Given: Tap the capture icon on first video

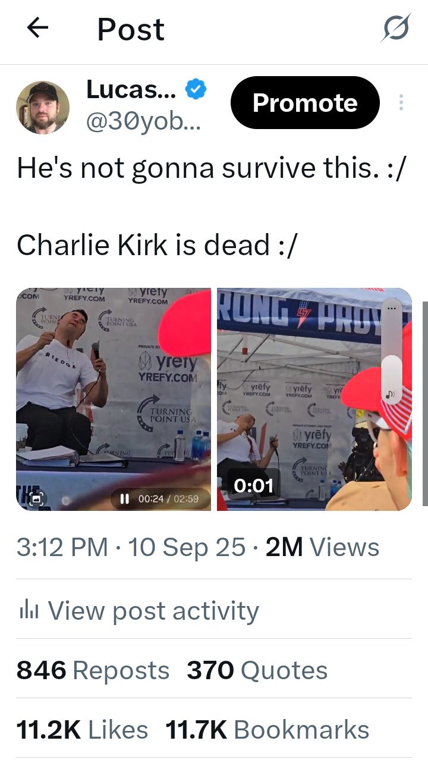Looking at the screenshot, I should coord(37,499).
